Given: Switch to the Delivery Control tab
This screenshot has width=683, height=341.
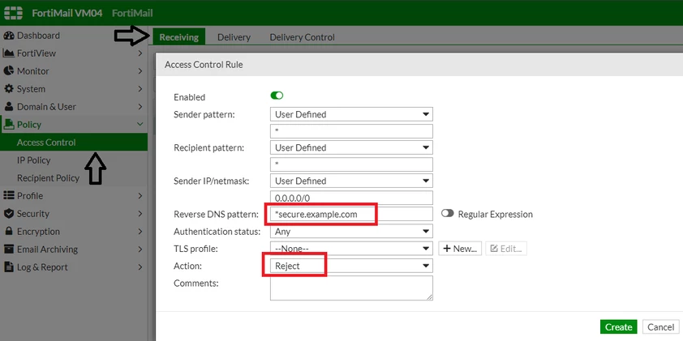Looking at the screenshot, I should coord(303,37).
